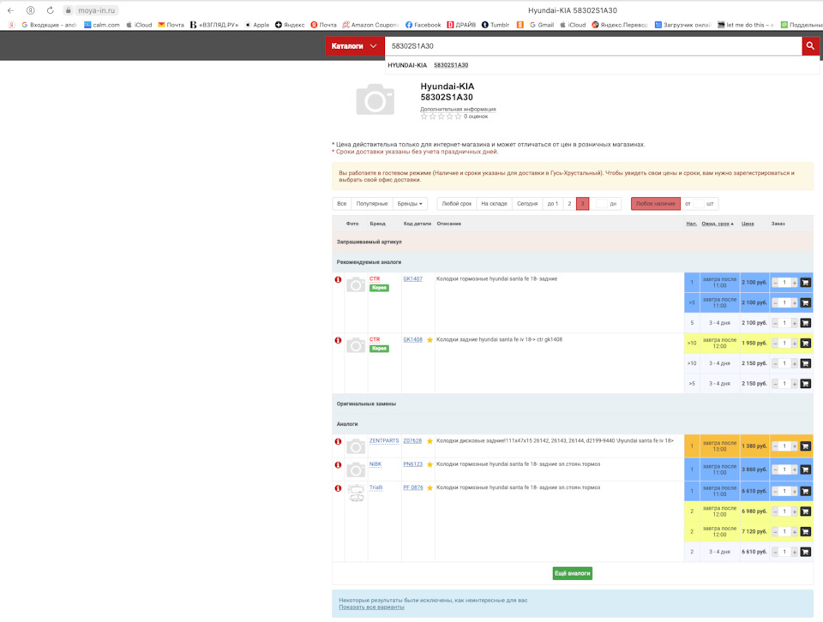The image size is (823, 622).
Task: Click the red search magnifier button
Action: tap(810, 46)
